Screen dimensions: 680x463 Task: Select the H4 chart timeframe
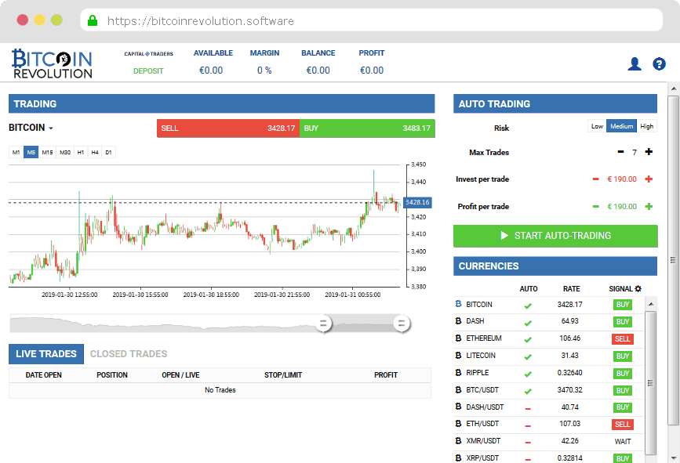(x=95, y=152)
